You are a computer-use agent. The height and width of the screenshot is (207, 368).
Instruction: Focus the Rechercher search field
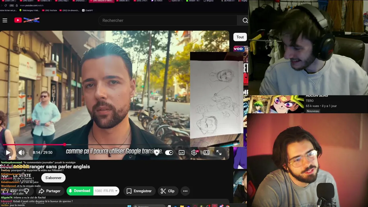pos(168,20)
